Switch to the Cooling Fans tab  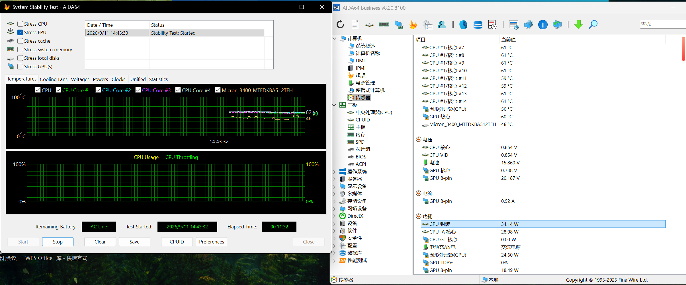[x=54, y=79]
